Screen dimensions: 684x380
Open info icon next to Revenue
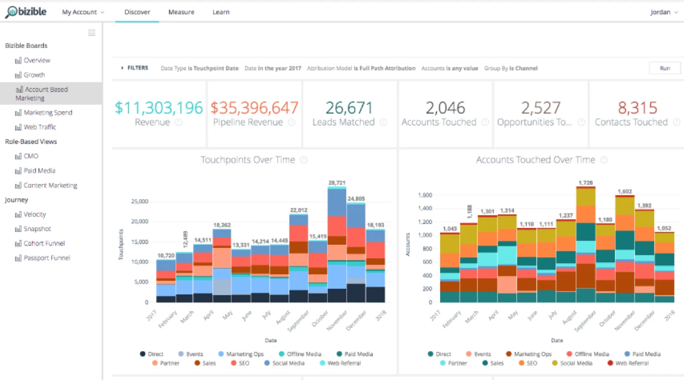[x=179, y=122]
